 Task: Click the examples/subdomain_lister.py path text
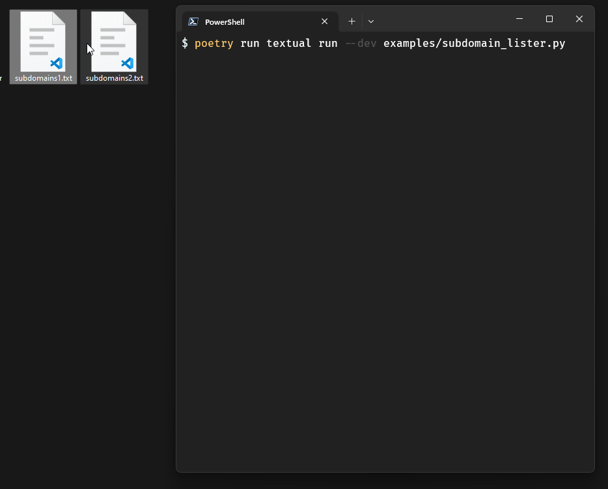(x=475, y=43)
